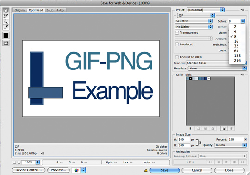The height and width of the screenshot is (175, 250).
Task: Open the Selective color reduction dropdown
Action: click(194, 21)
